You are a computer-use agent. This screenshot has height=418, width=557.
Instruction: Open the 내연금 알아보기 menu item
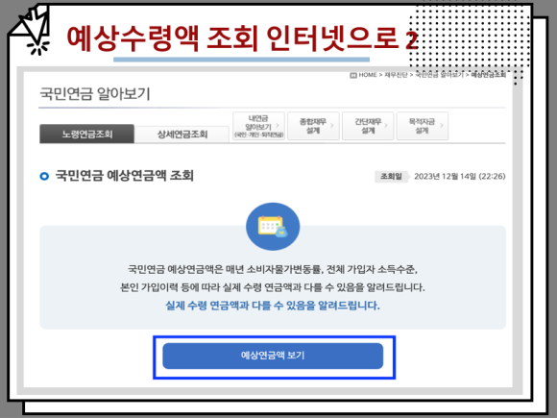pos(258,126)
